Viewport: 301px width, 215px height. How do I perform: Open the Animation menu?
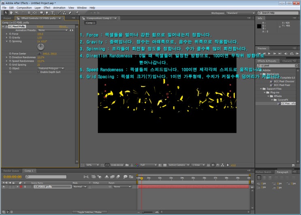[59, 8]
